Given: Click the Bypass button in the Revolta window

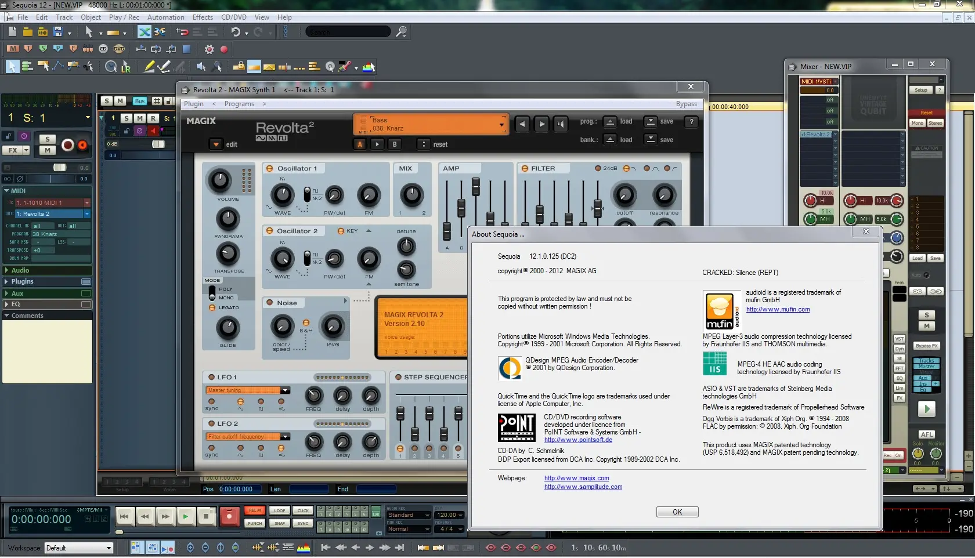Looking at the screenshot, I should 687,104.
